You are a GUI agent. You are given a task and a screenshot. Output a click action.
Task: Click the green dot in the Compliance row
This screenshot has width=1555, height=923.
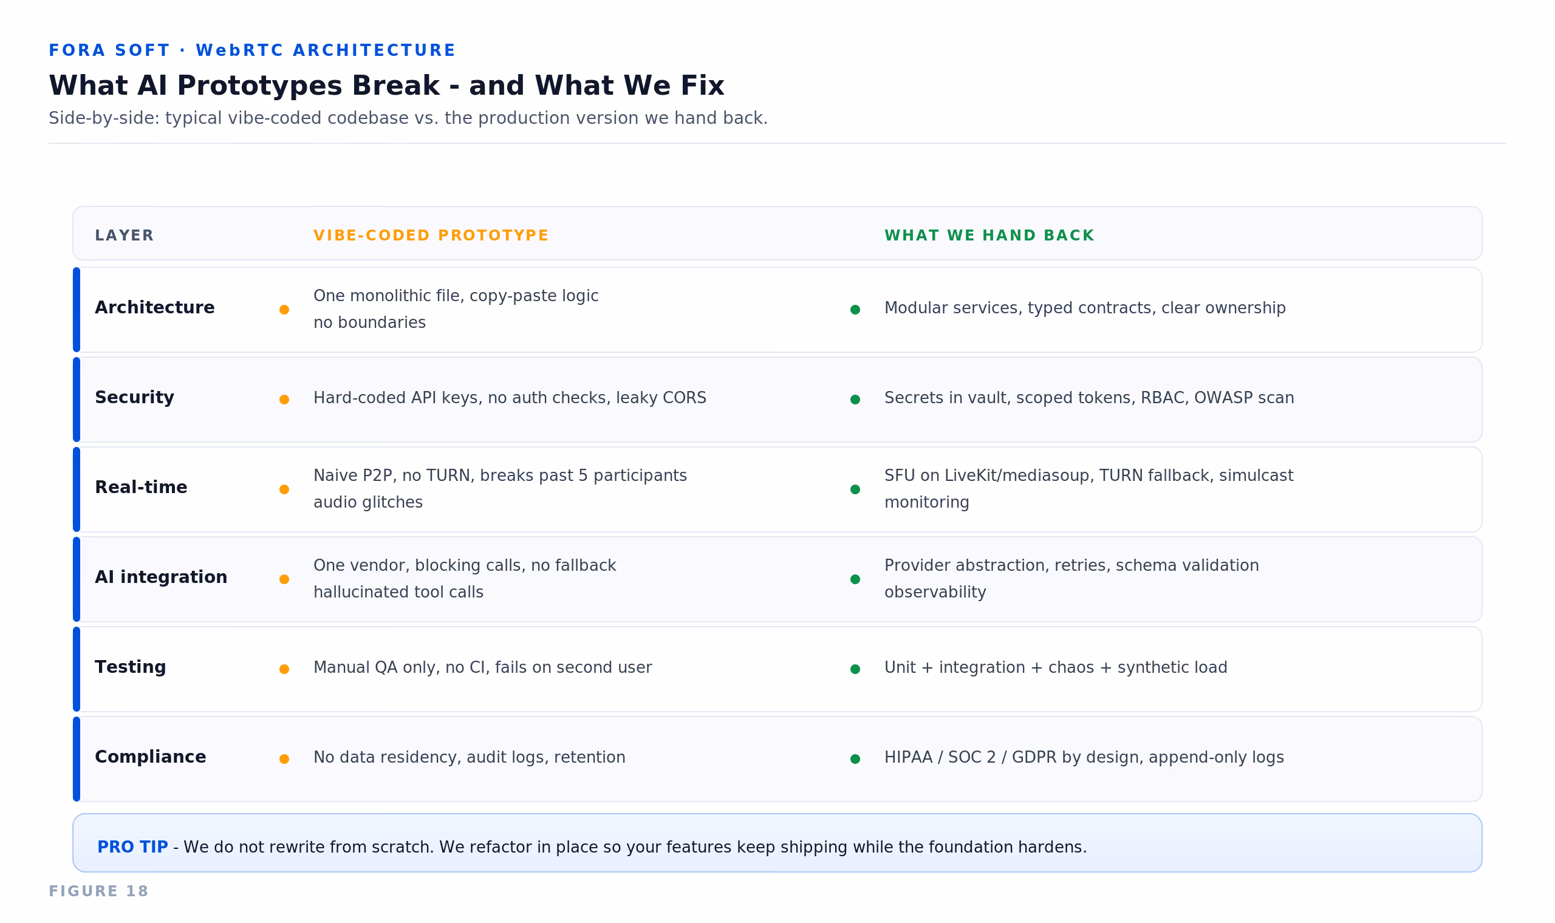click(855, 759)
